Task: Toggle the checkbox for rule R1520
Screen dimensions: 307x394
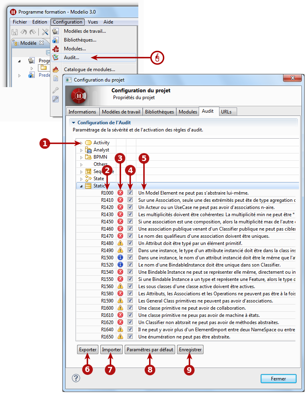Action: [130, 265]
